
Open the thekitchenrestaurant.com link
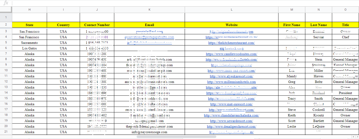[x=231, y=43]
